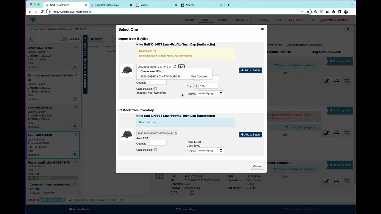Open Chrome extensions puzzle icon
Viewport: 381px width, 214px height.
(x=334, y=12)
